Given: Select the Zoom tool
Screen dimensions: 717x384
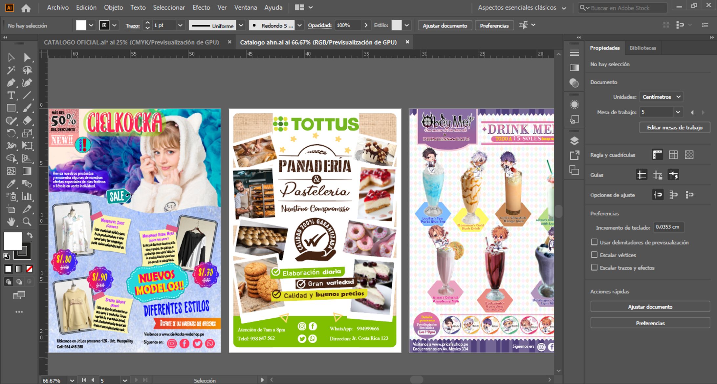Looking at the screenshot, I should tap(27, 222).
